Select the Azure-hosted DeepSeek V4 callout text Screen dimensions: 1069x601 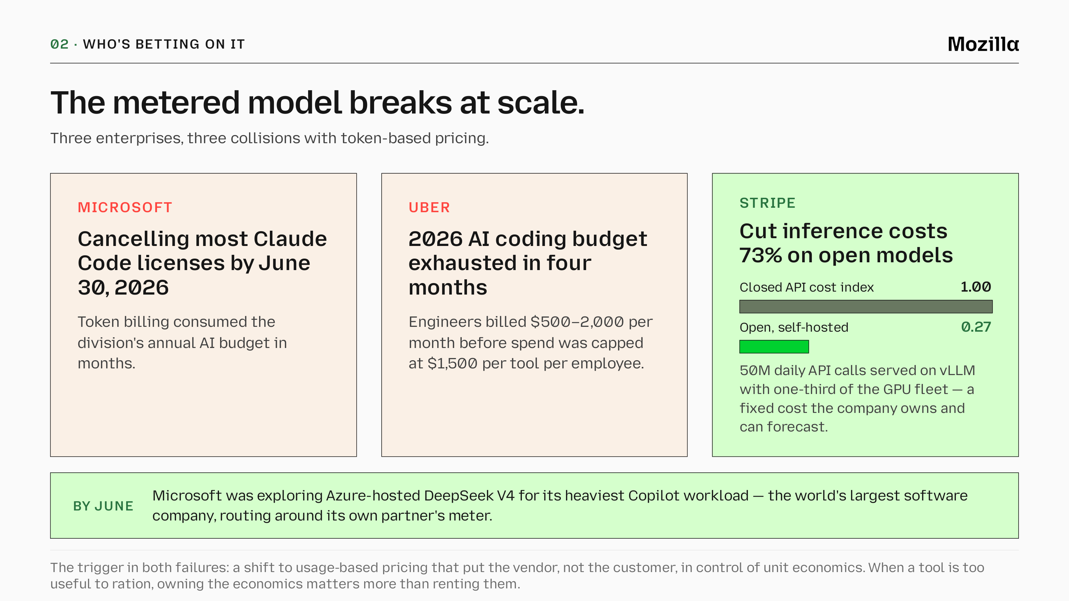click(560, 506)
